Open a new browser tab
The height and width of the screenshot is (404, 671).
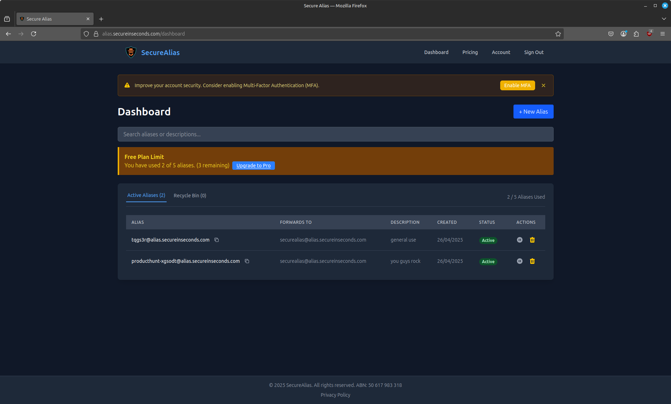101,19
